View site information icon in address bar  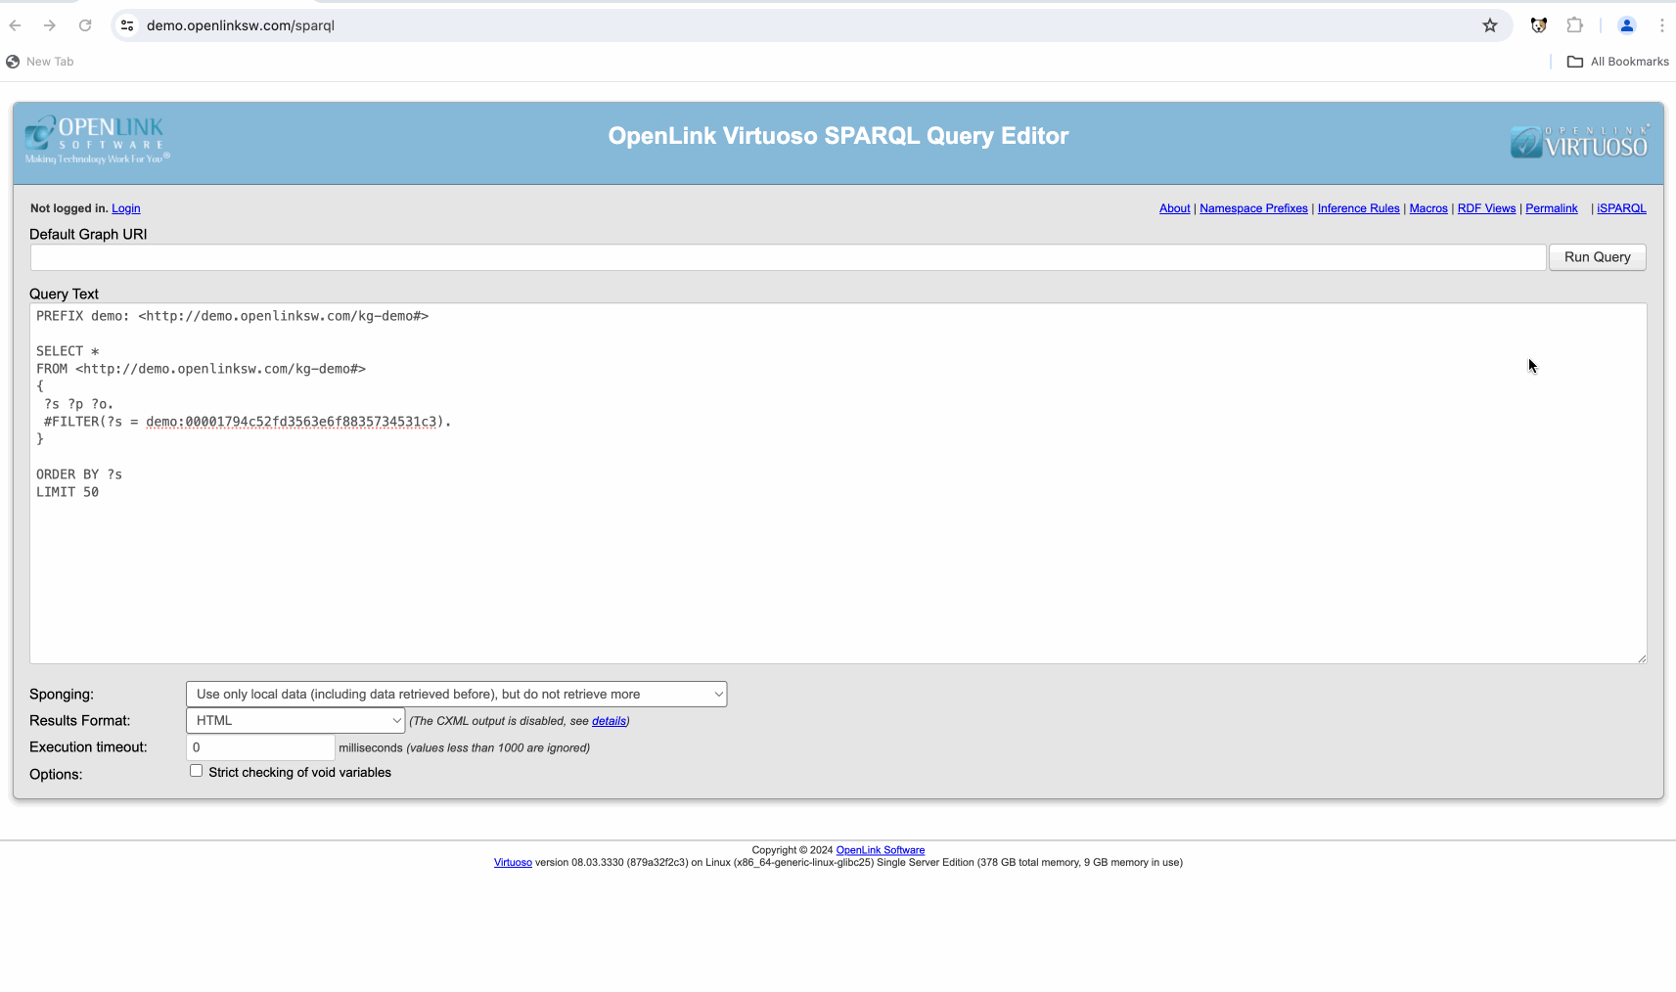click(x=127, y=25)
